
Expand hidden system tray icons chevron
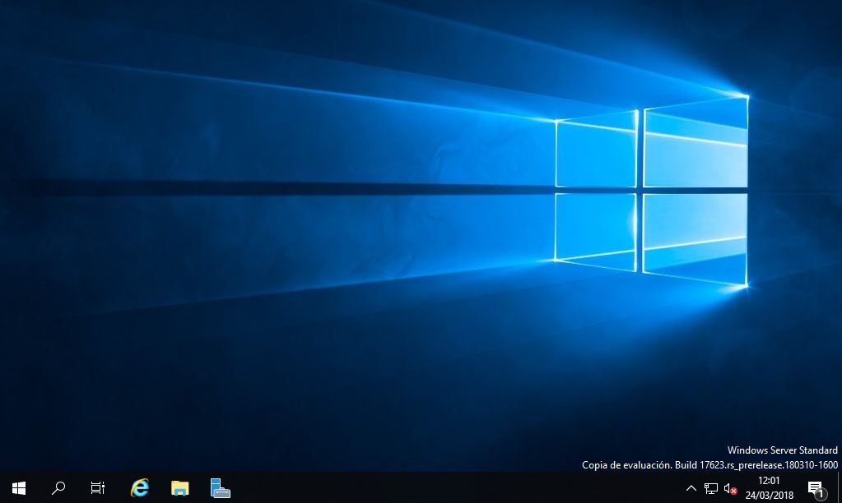691,489
